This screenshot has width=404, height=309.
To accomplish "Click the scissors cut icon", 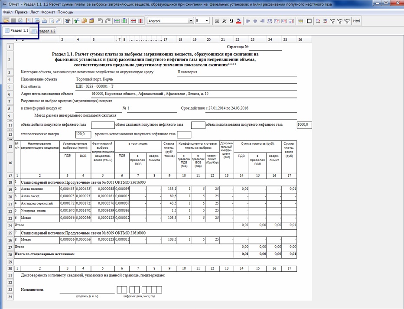I will pyautogui.click(x=77, y=21).
